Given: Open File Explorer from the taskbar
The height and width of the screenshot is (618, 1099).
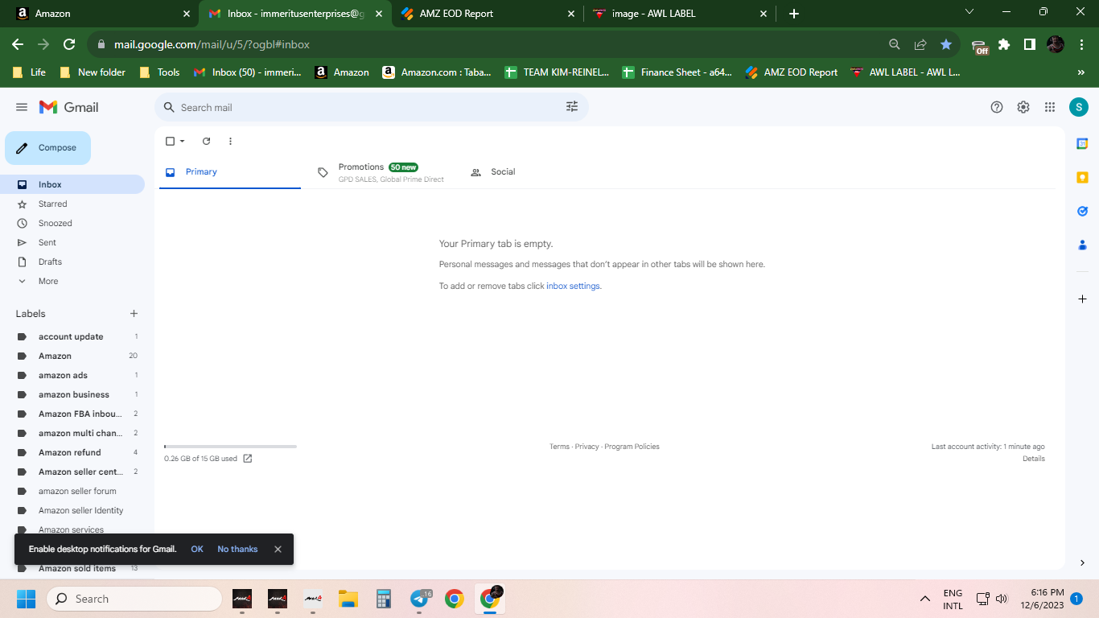Looking at the screenshot, I should point(348,599).
